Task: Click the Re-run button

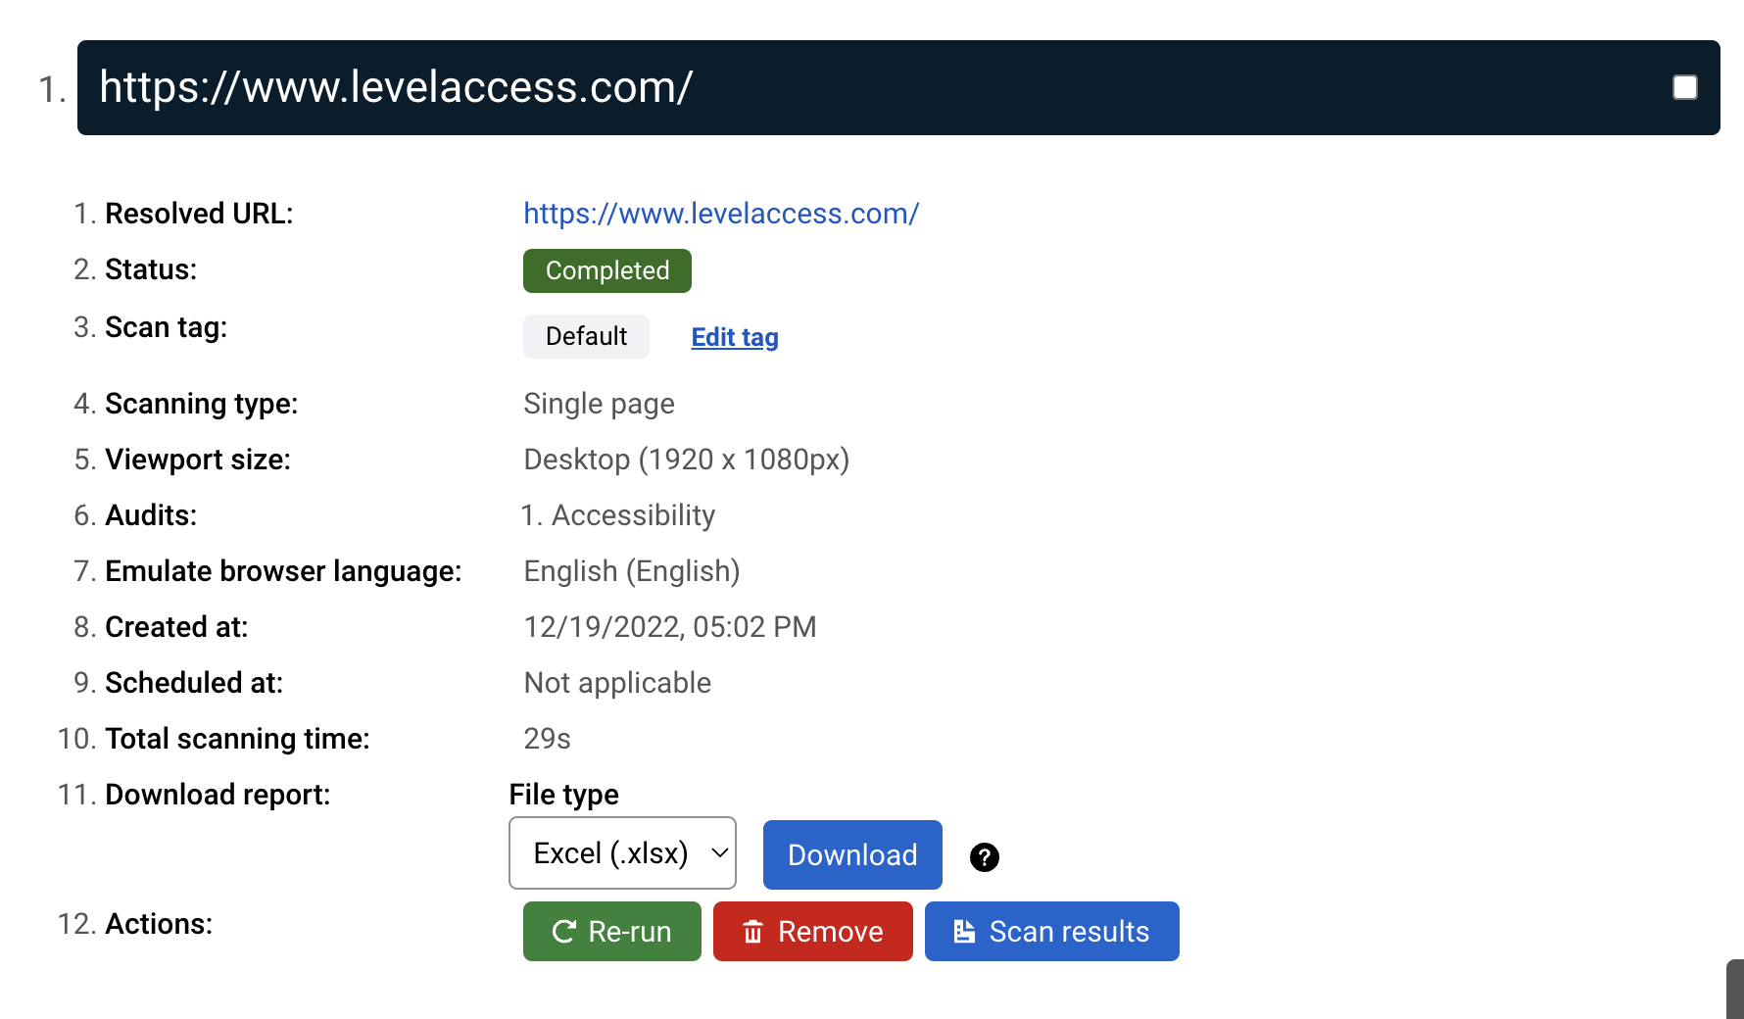Action: [611, 931]
